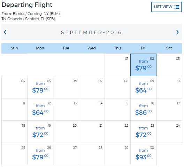Choose September 26 flight from $79
This screenshot has height=167, width=184.
point(40,154)
